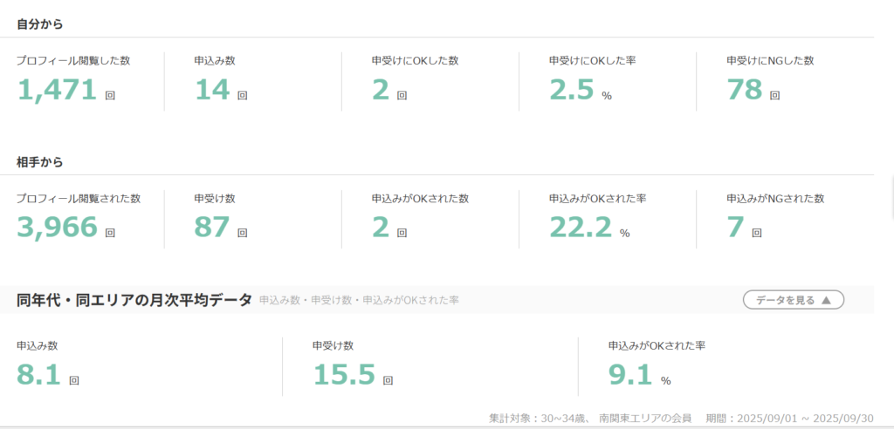The image size is (894, 429).
Task: Select the 14 value under 申込み数
Action: (x=212, y=89)
